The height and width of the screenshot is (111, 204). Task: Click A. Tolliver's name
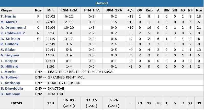(9, 77)
